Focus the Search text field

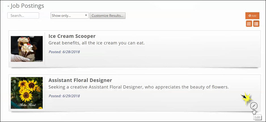tap(23, 16)
